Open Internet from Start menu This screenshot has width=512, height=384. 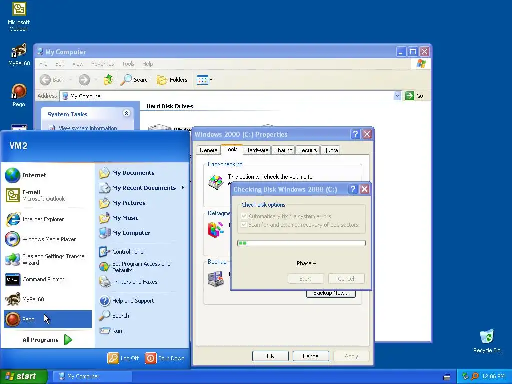pos(48,175)
